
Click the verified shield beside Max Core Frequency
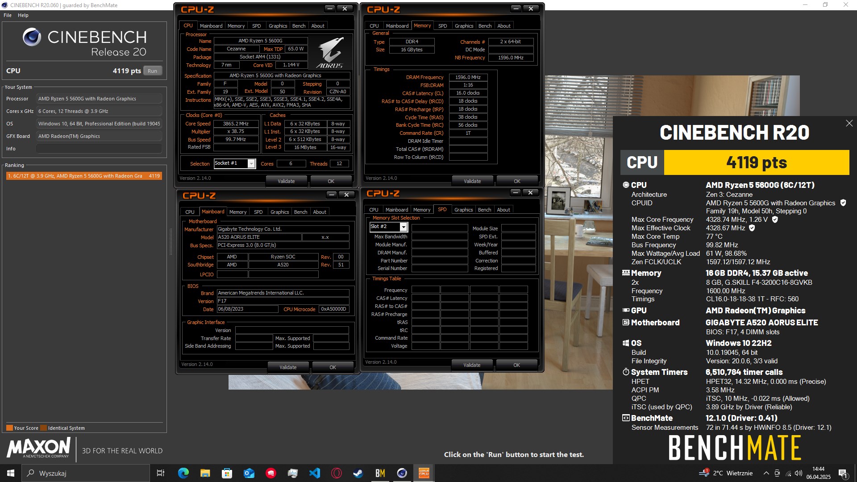(775, 220)
